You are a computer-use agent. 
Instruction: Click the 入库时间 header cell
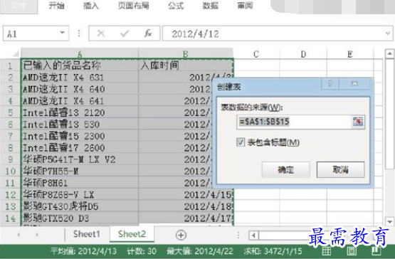[186, 65]
